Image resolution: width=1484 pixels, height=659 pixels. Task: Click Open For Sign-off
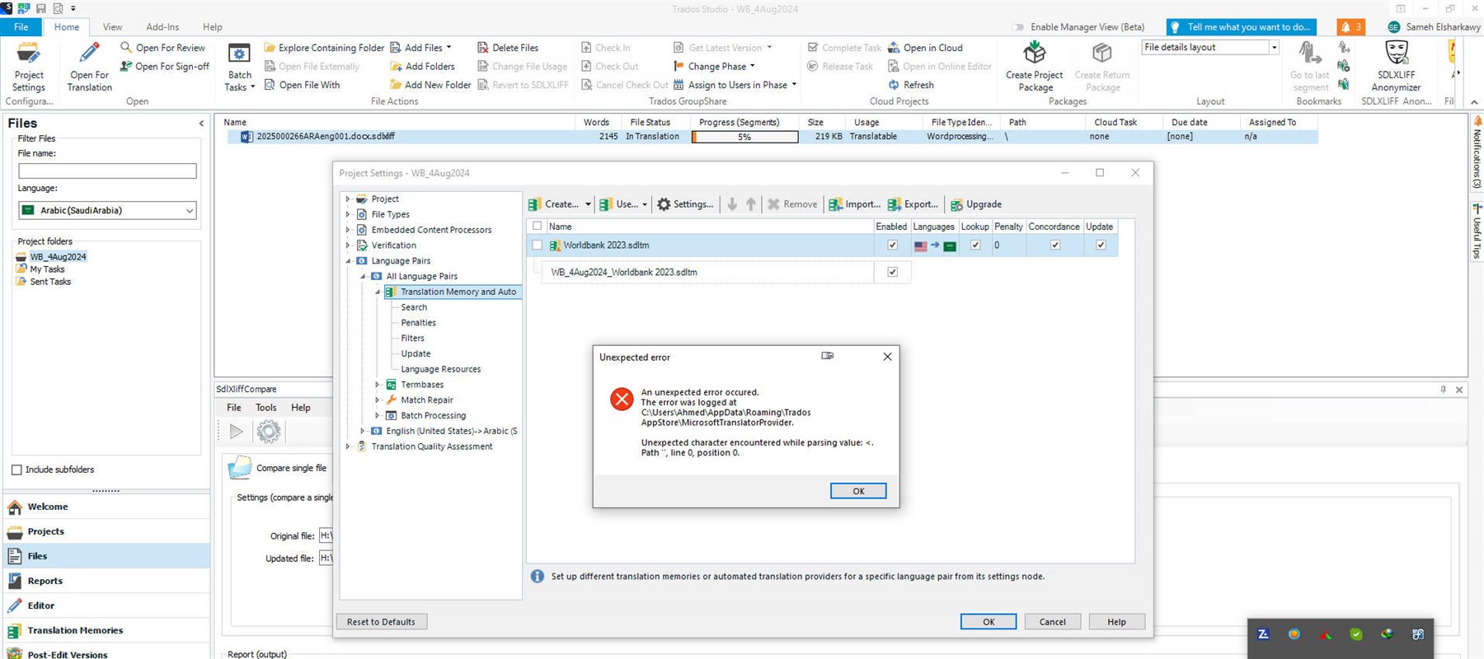coord(164,66)
